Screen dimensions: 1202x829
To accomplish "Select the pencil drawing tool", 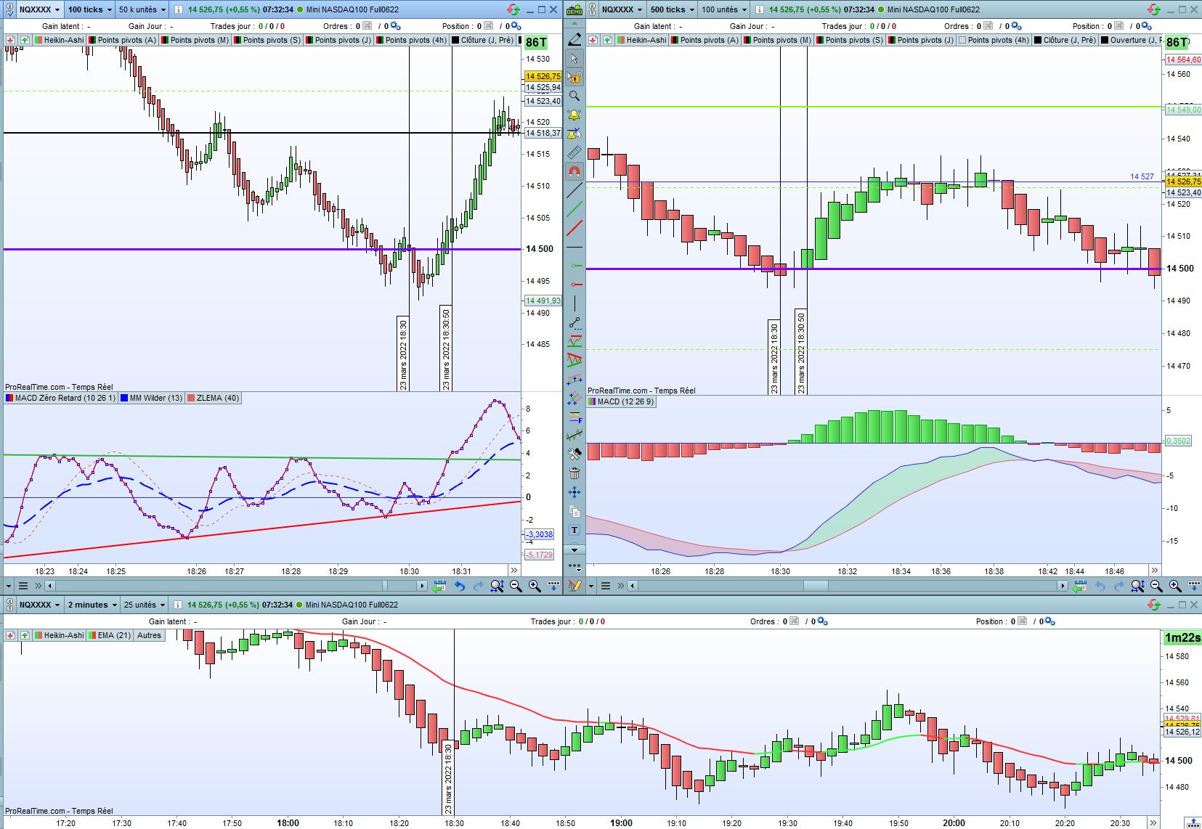I will pos(574,39).
